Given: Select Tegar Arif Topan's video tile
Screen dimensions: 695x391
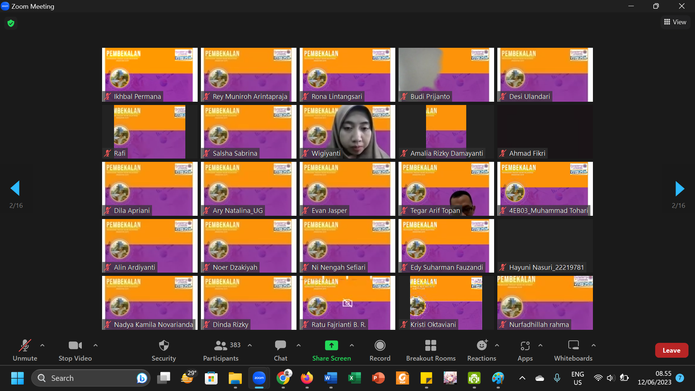Looking at the screenshot, I should pyautogui.click(x=446, y=189).
